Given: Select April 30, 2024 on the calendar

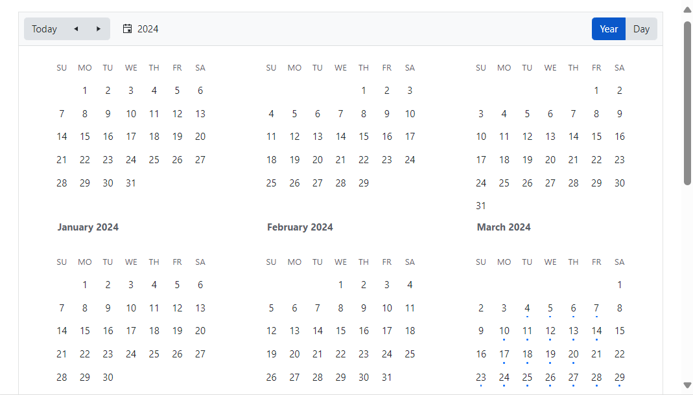Looking at the screenshot, I should tap(108, 378).
